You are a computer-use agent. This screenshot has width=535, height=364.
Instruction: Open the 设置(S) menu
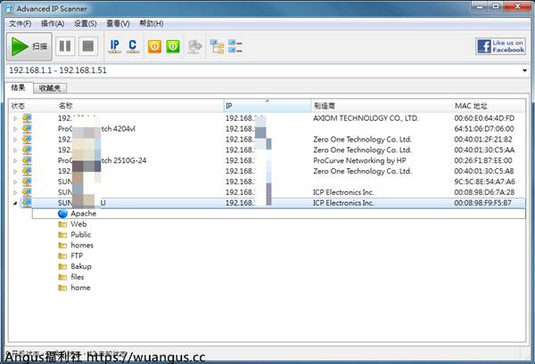(86, 23)
